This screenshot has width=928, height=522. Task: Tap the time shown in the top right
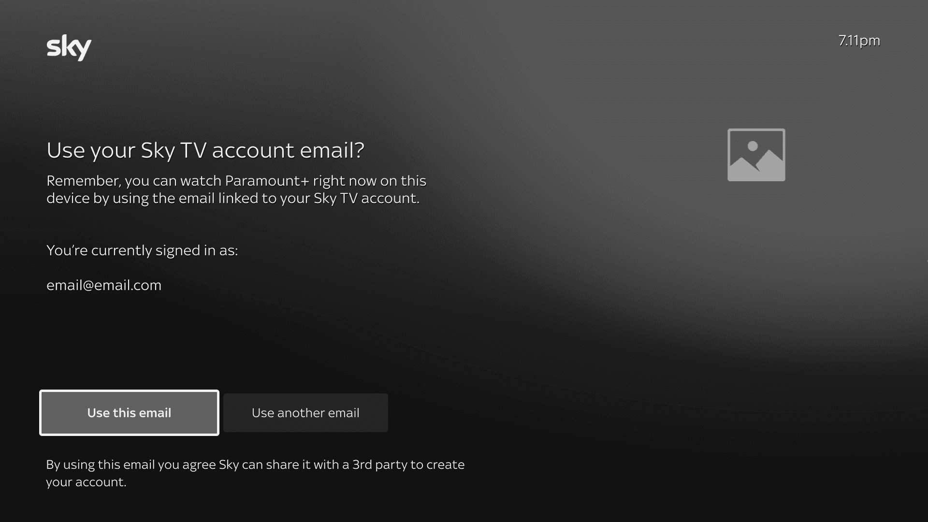[859, 41]
